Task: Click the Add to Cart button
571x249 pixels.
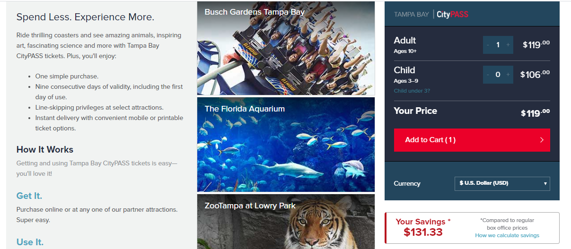Action: [x=472, y=140]
